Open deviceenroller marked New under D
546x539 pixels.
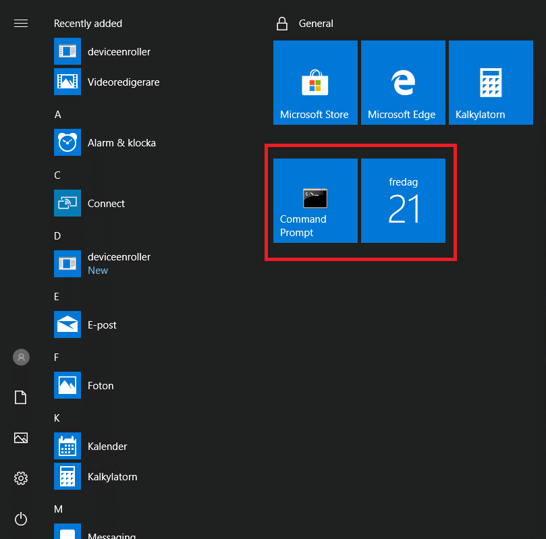tap(102, 264)
